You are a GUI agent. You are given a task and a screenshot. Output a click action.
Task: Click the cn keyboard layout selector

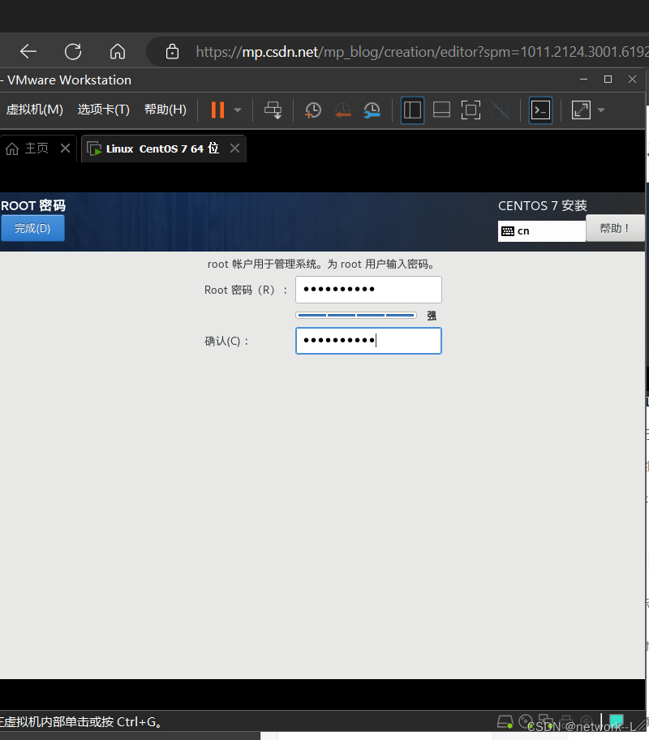(x=541, y=231)
